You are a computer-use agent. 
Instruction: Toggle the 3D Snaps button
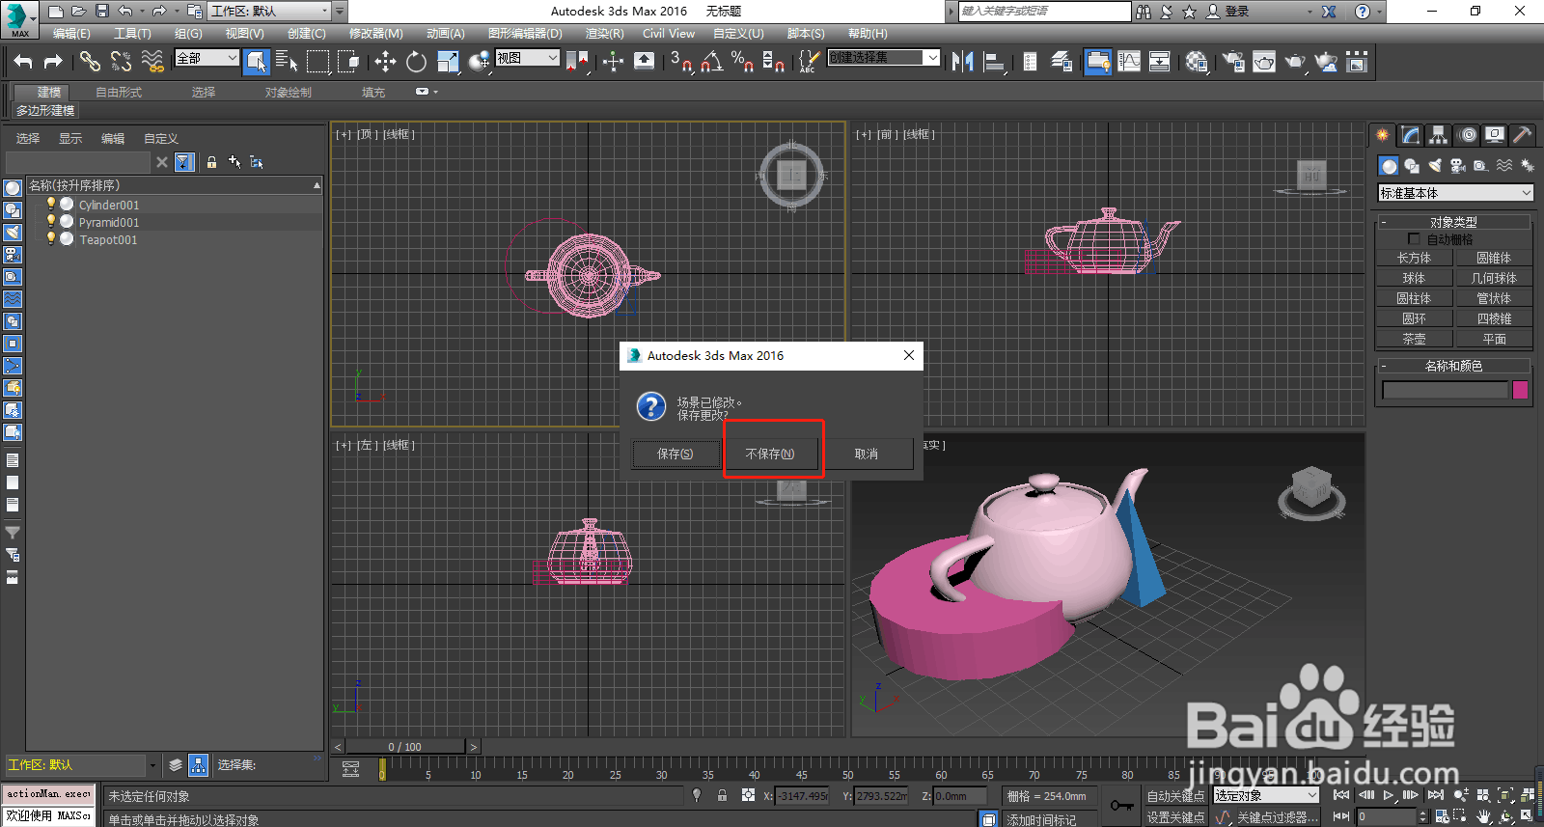click(x=680, y=62)
